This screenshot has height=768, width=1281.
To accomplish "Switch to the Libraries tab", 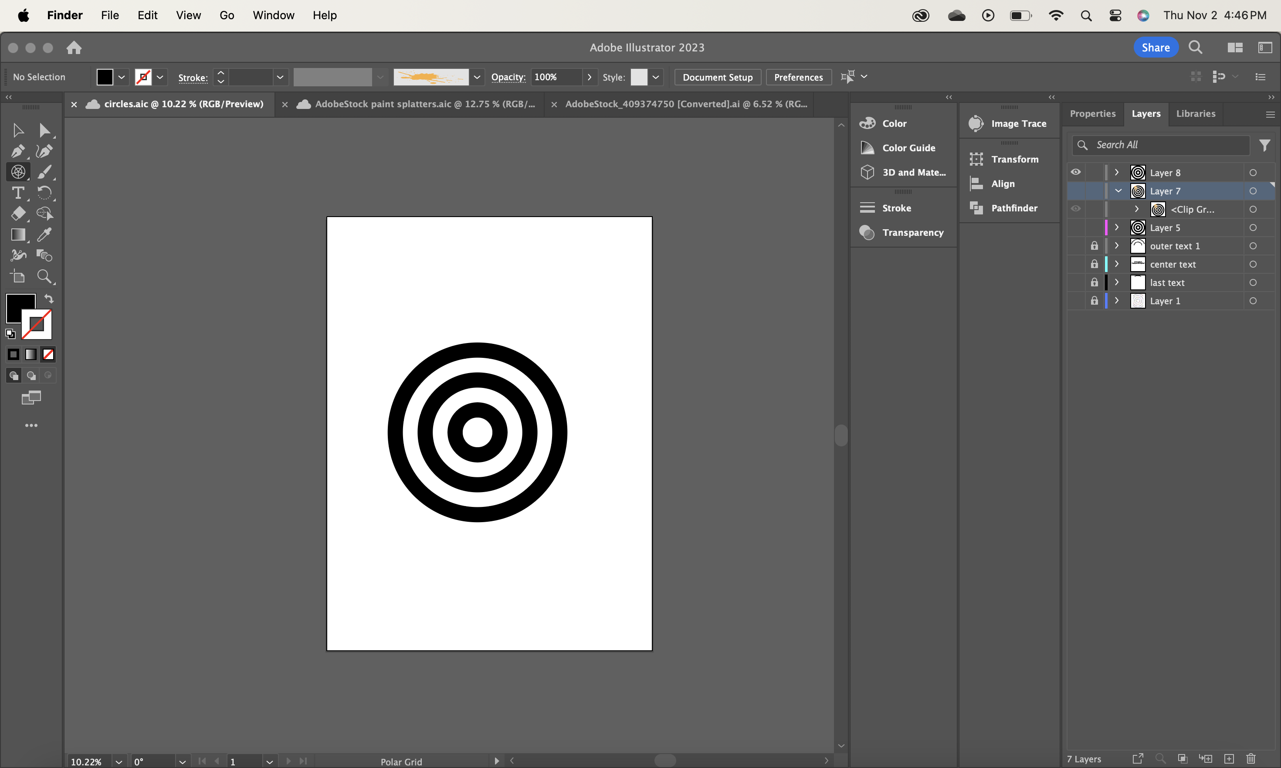I will (1195, 113).
